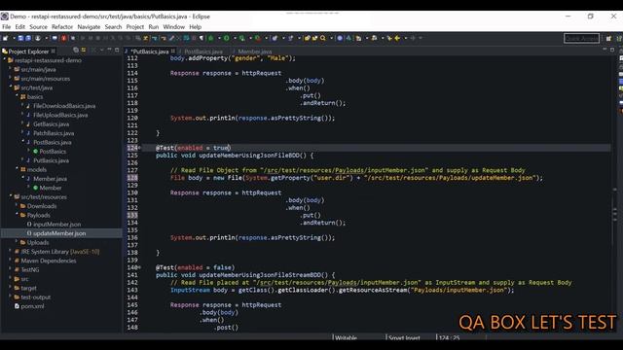The width and height of the screenshot is (623, 350).
Task: Click the Search magnifier toolbar icon
Action: (323, 38)
